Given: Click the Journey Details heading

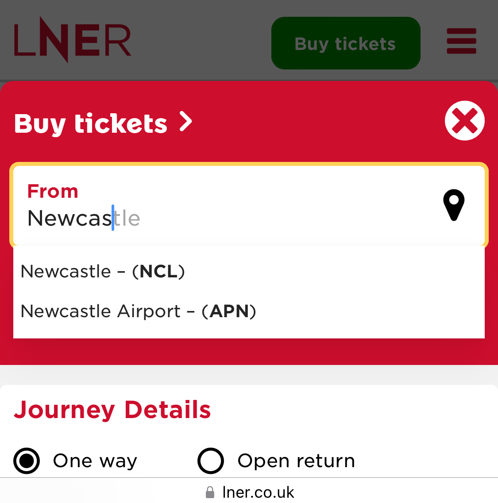Looking at the screenshot, I should click(112, 410).
